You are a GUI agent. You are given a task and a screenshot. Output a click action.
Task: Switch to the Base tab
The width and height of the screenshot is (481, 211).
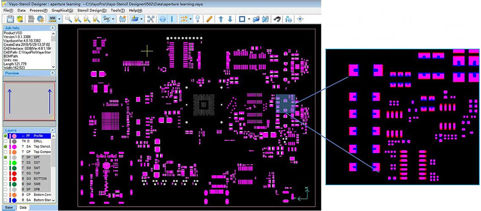coord(9,208)
